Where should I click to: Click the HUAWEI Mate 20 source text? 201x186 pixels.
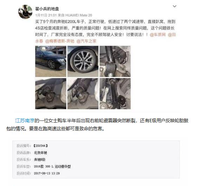tap(79, 15)
